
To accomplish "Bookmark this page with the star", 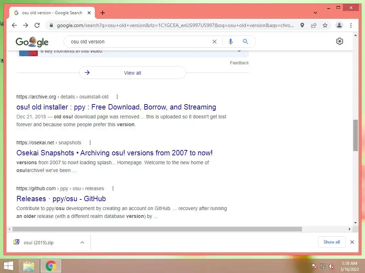I will click(325, 25).
